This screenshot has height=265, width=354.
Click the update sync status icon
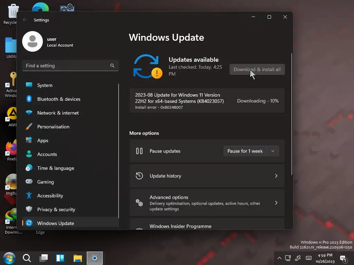coord(148,67)
